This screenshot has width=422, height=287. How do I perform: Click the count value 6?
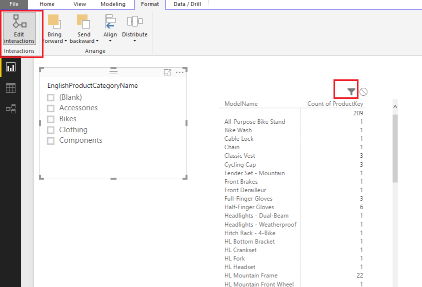coord(361,207)
